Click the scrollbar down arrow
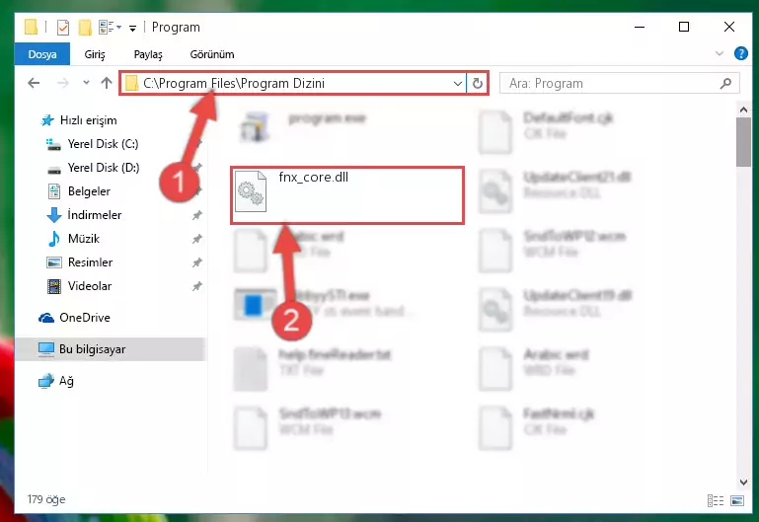Viewport: 759px width, 522px height. point(743,483)
